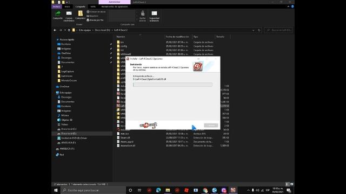This screenshot has height=194, width=346.
Task: Go up one folder level arrow
Action: point(69,30)
